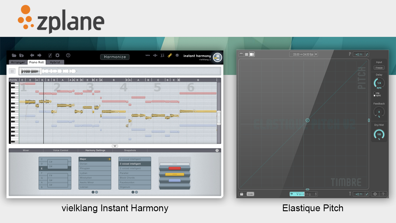Open help question mark icon
Screen dimensions: 396x223
[68, 55]
